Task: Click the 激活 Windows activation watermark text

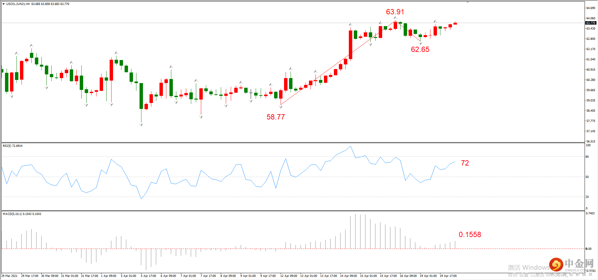Action: 529,268
